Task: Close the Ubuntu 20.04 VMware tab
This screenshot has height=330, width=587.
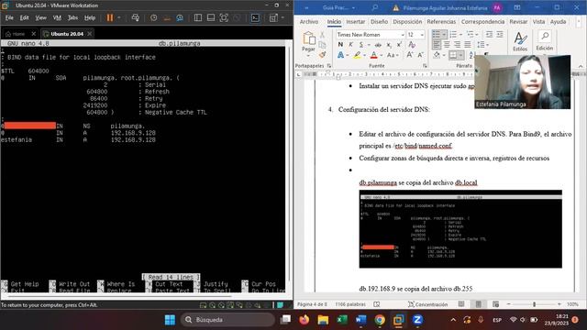Action: click(90, 34)
